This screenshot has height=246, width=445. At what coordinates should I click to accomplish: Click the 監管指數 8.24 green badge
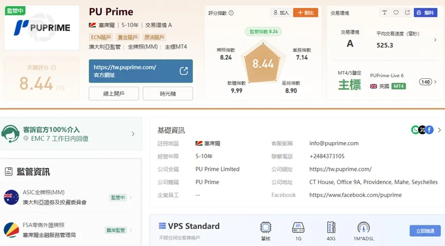[x=263, y=31]
